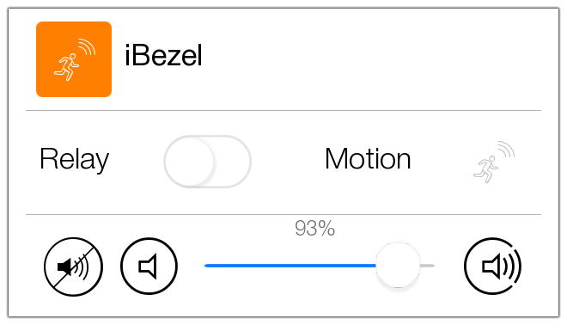The width and height of the screenshot is (567, 325).
Task: Click the 93% volume readout
Action: tap(315, 229)
